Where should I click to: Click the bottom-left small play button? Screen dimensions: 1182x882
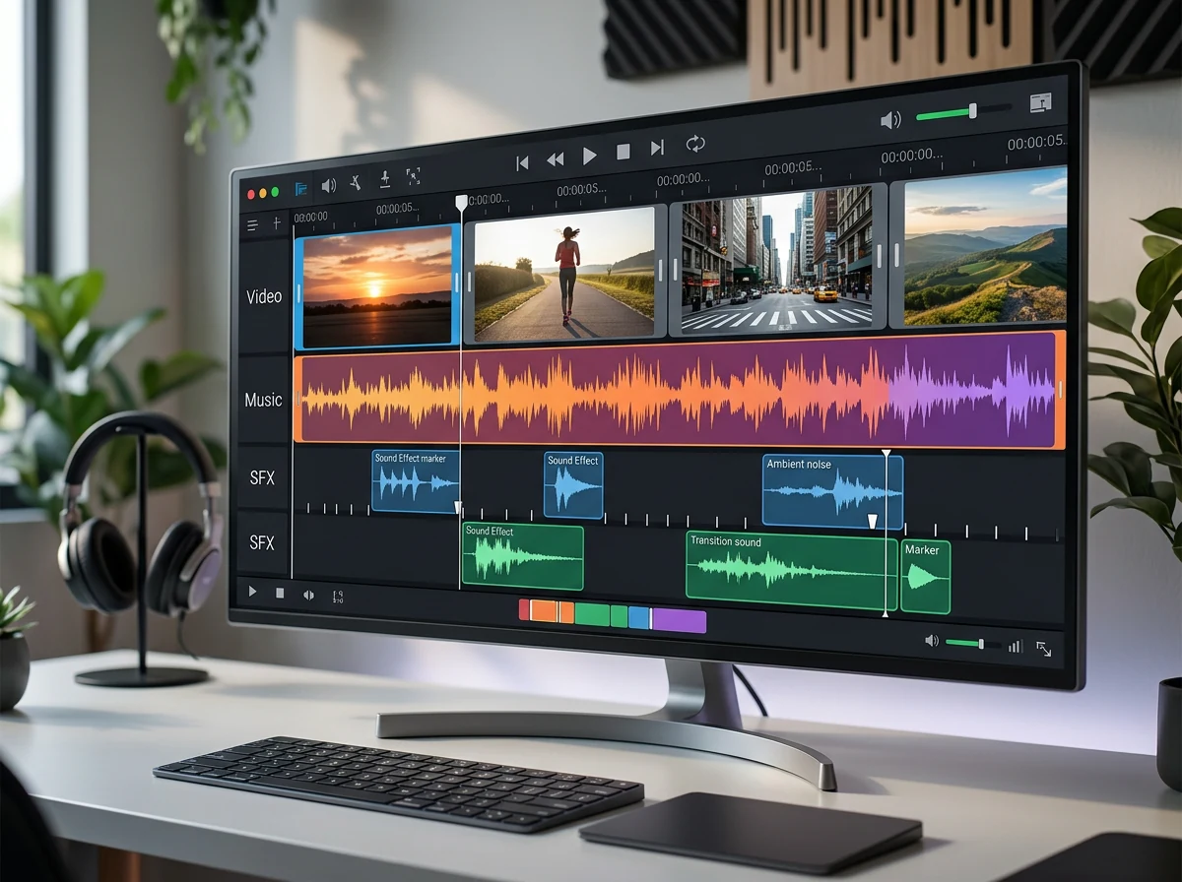pyautogui.click(x=253, y=592)
